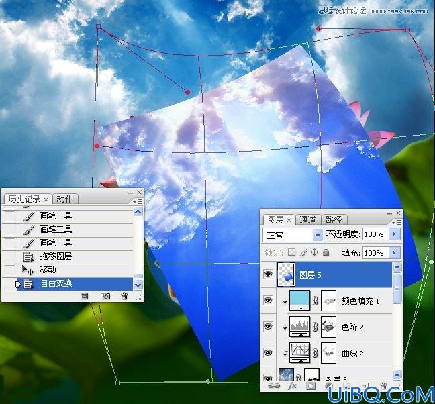Select the 色阶 2 layer name
Viewport: 435px width, 404px height.
352,327
